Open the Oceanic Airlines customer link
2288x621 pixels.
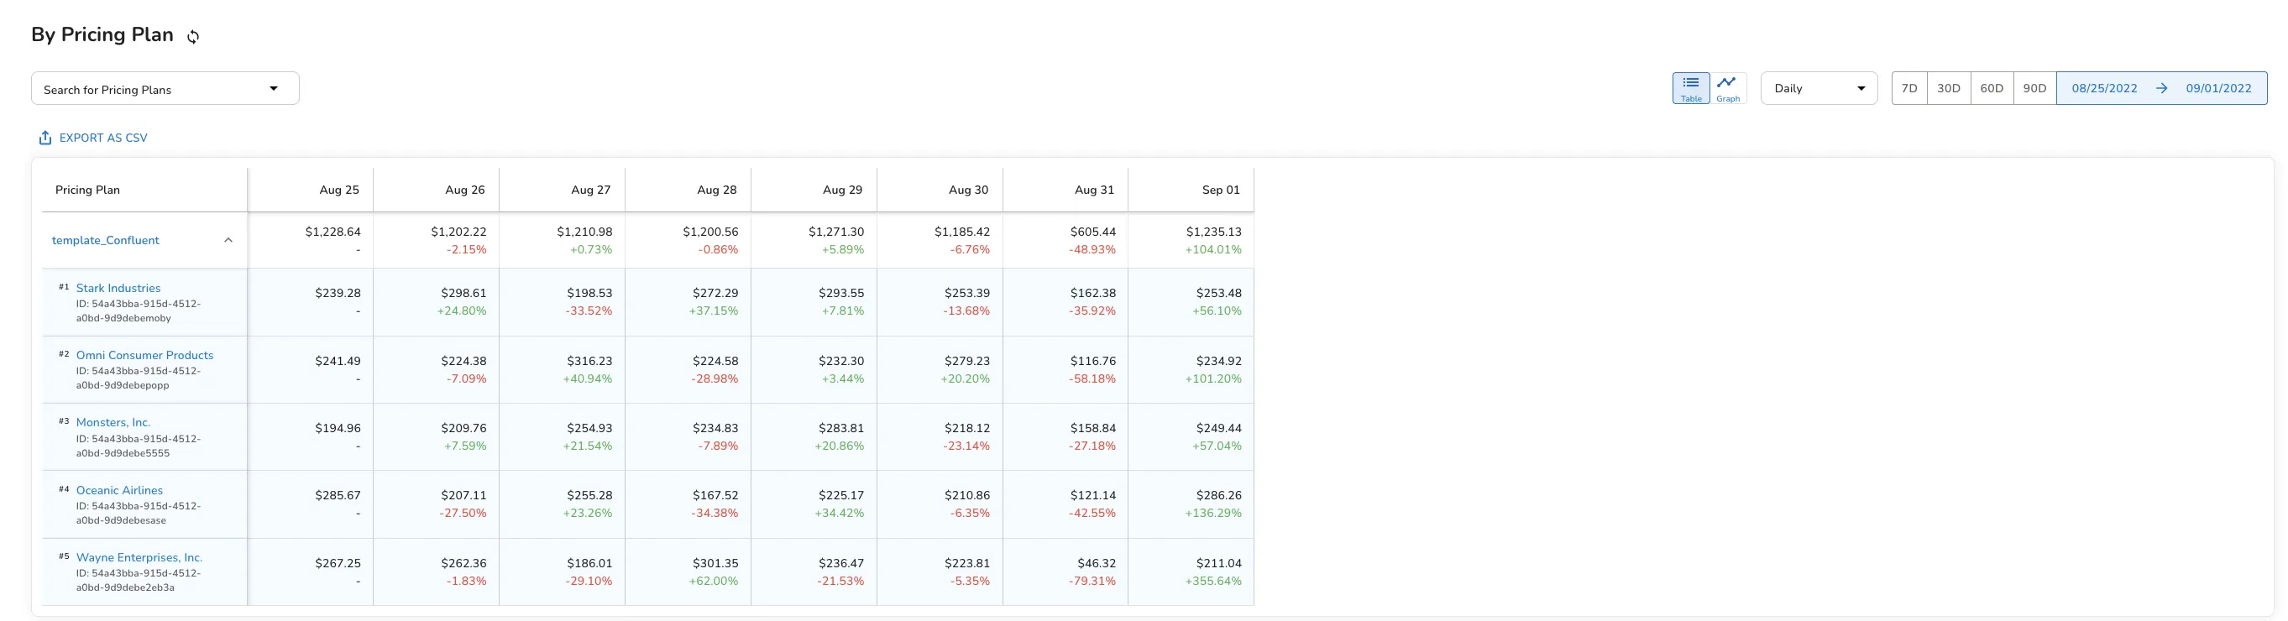[120, 490]
